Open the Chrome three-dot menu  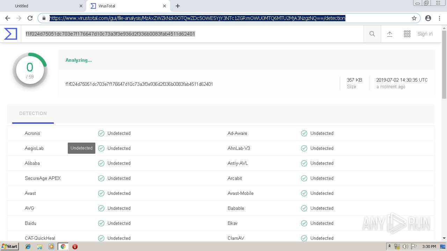(x=439, y=18)
